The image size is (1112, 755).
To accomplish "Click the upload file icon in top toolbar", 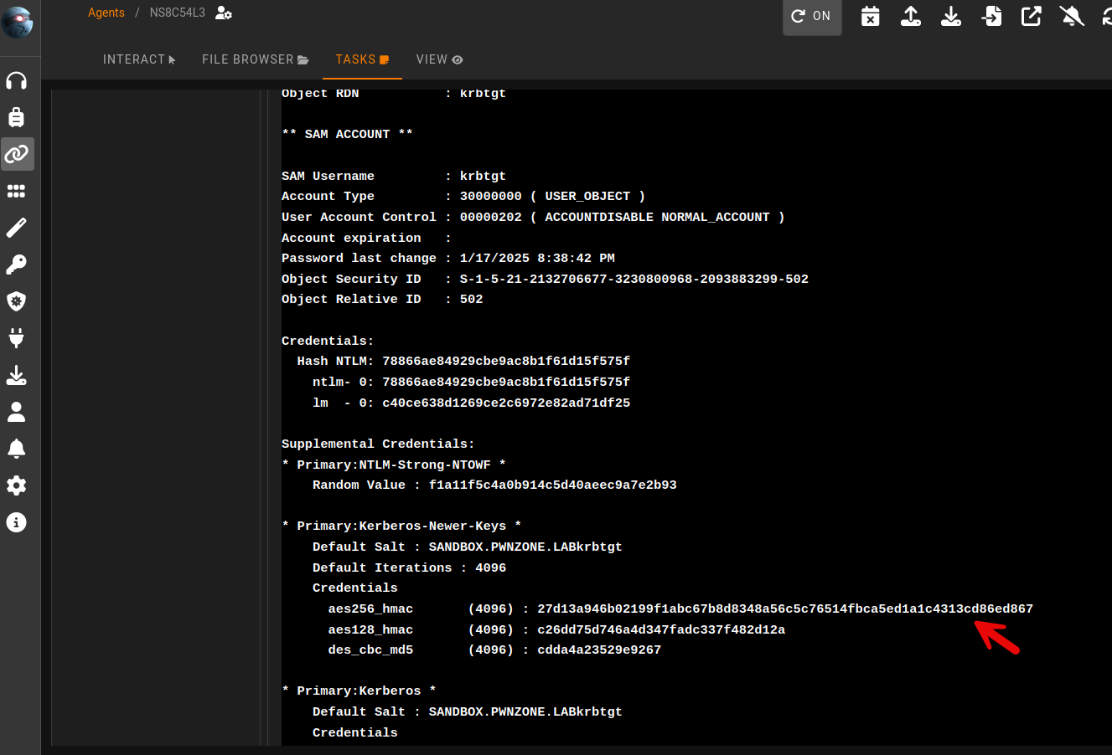I will pyautogui.click(x=911, y=16).
